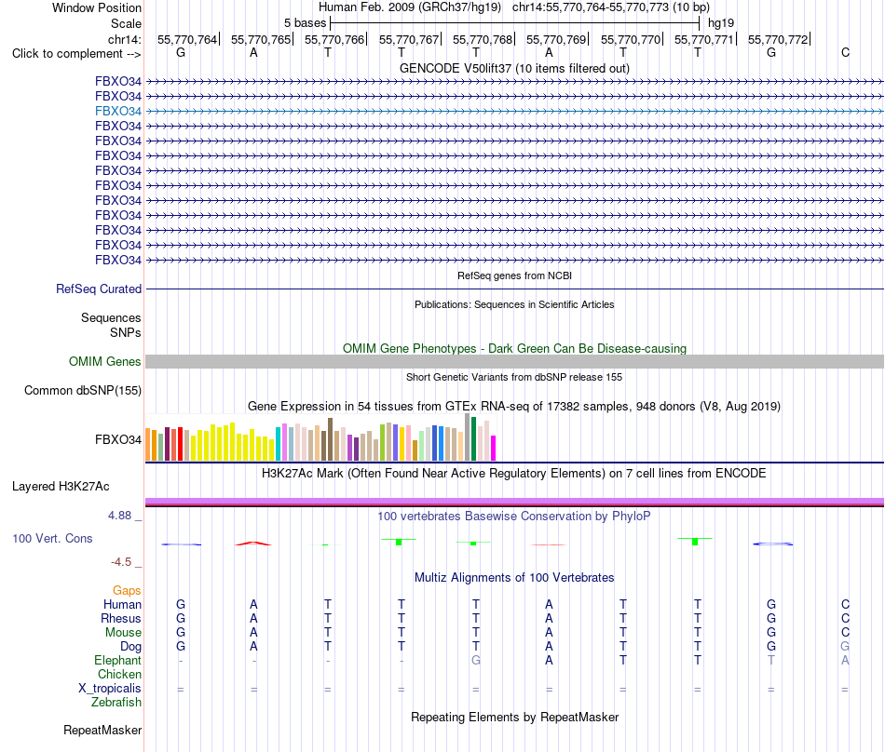885x752 pixels.
Task: Click the Sequences track label
Action: point(111,317)
